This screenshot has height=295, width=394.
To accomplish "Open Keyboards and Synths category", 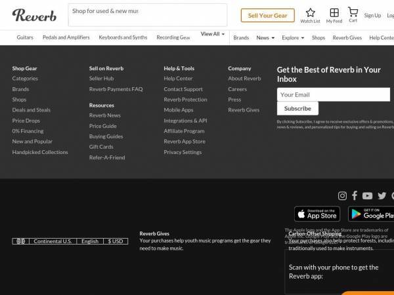I will pyautogui.click(x=123, y=37).
